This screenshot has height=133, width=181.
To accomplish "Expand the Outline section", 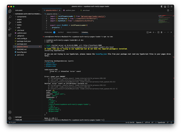I will coord(27,117).
